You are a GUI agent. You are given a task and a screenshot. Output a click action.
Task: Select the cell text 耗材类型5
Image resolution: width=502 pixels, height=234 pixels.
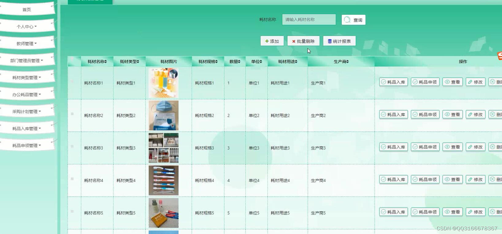[126, 213]
